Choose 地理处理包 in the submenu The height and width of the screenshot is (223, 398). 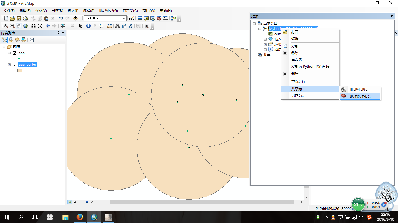pos(360,89)
